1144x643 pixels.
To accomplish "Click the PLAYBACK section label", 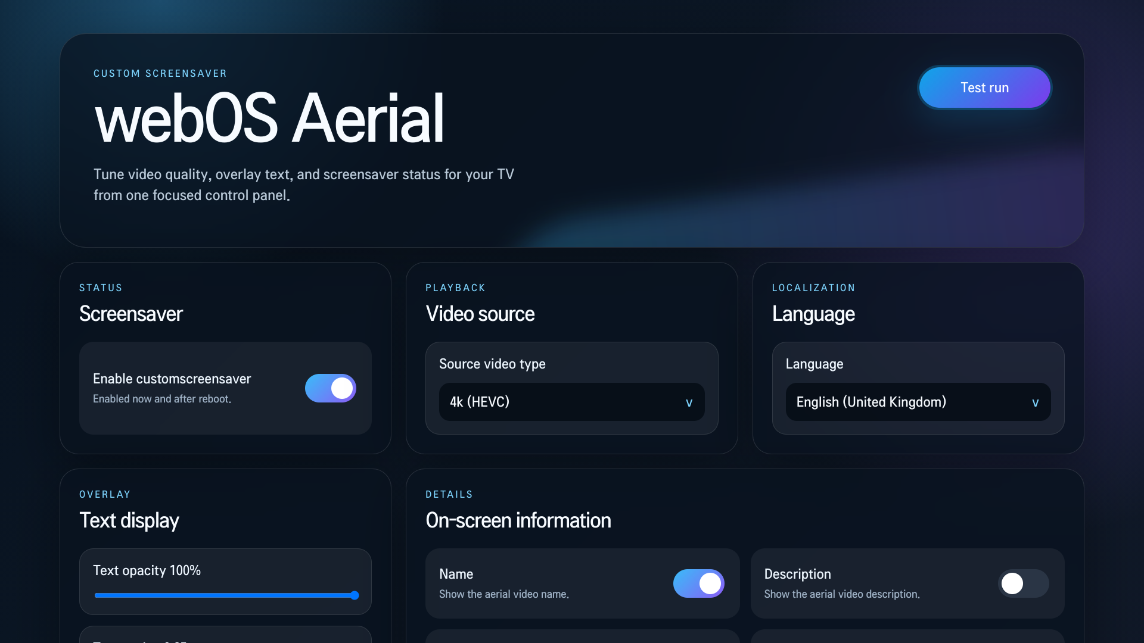I will coord(456,288).
